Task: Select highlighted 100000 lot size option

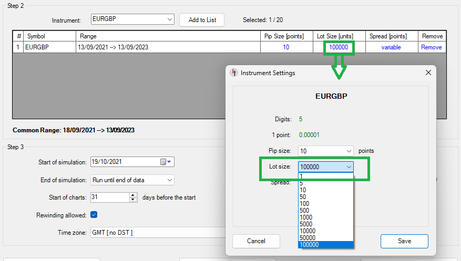Action: (310, 245)
